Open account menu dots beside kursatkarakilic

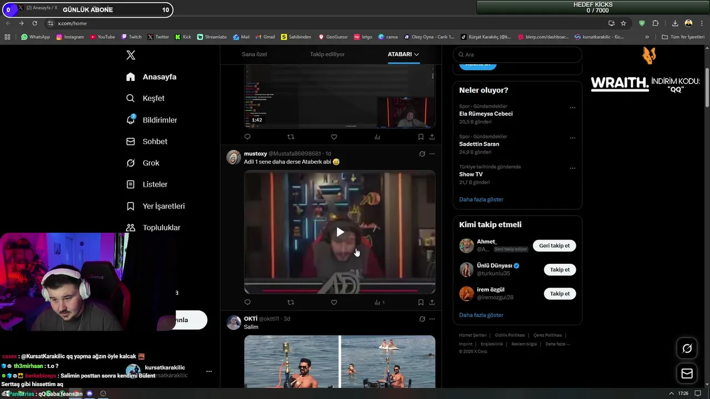pyautogui.click(x=209, y=371)
